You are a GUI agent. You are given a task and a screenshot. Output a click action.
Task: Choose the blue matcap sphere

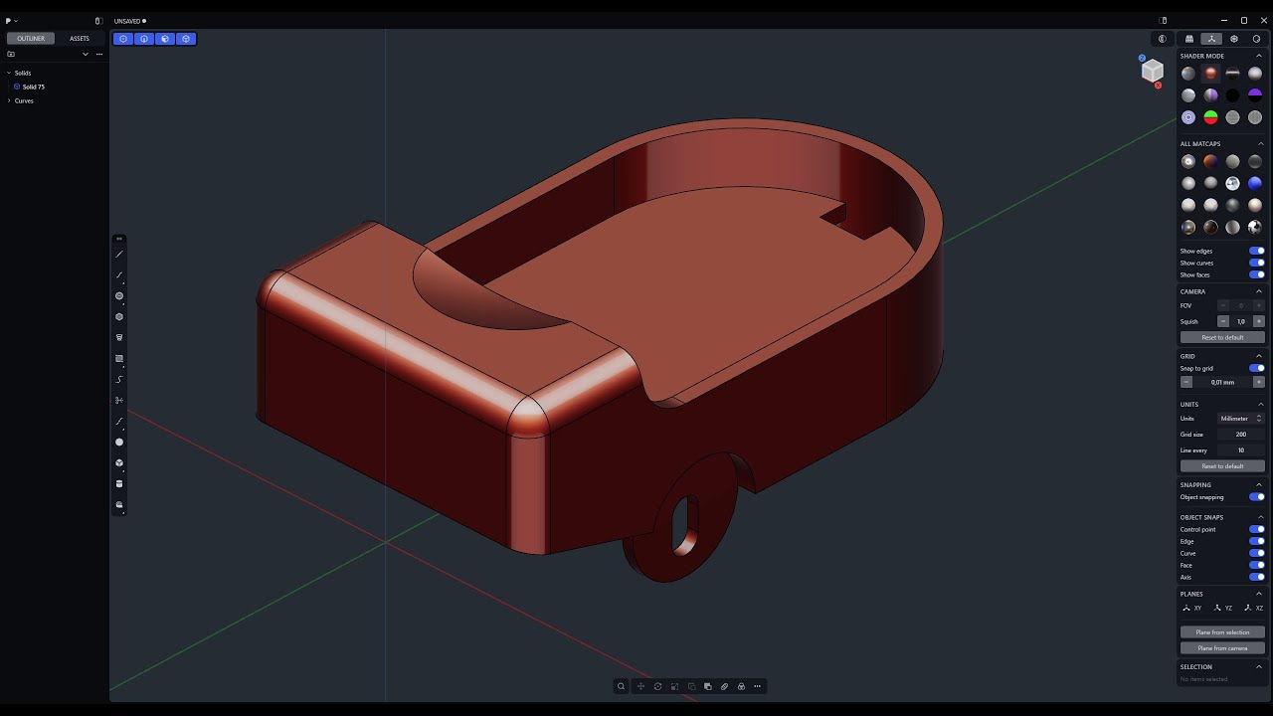point(1255,183)
